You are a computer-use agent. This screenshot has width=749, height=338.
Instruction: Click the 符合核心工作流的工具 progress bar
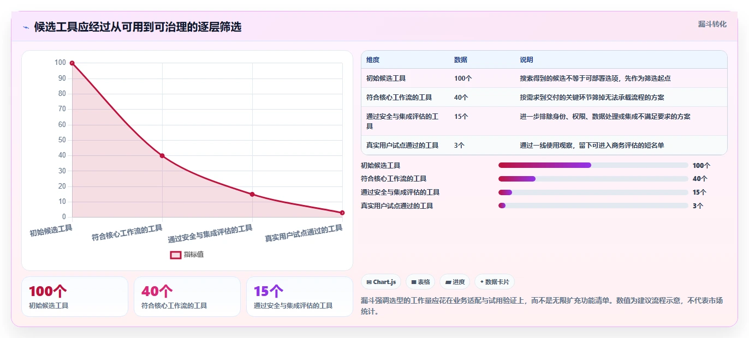[x=593, y=179]
